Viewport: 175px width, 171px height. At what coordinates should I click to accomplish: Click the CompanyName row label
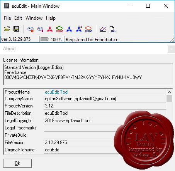point(19,99)
